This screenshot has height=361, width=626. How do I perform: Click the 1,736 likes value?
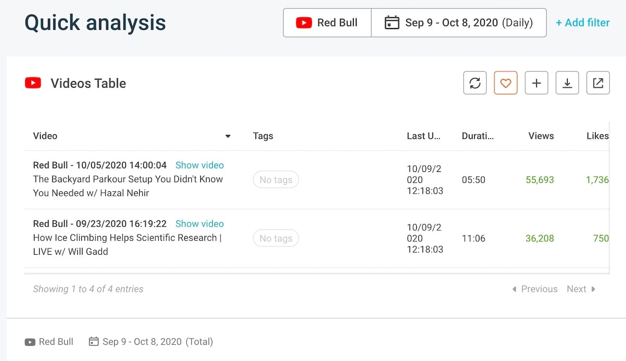click(597, 180)
